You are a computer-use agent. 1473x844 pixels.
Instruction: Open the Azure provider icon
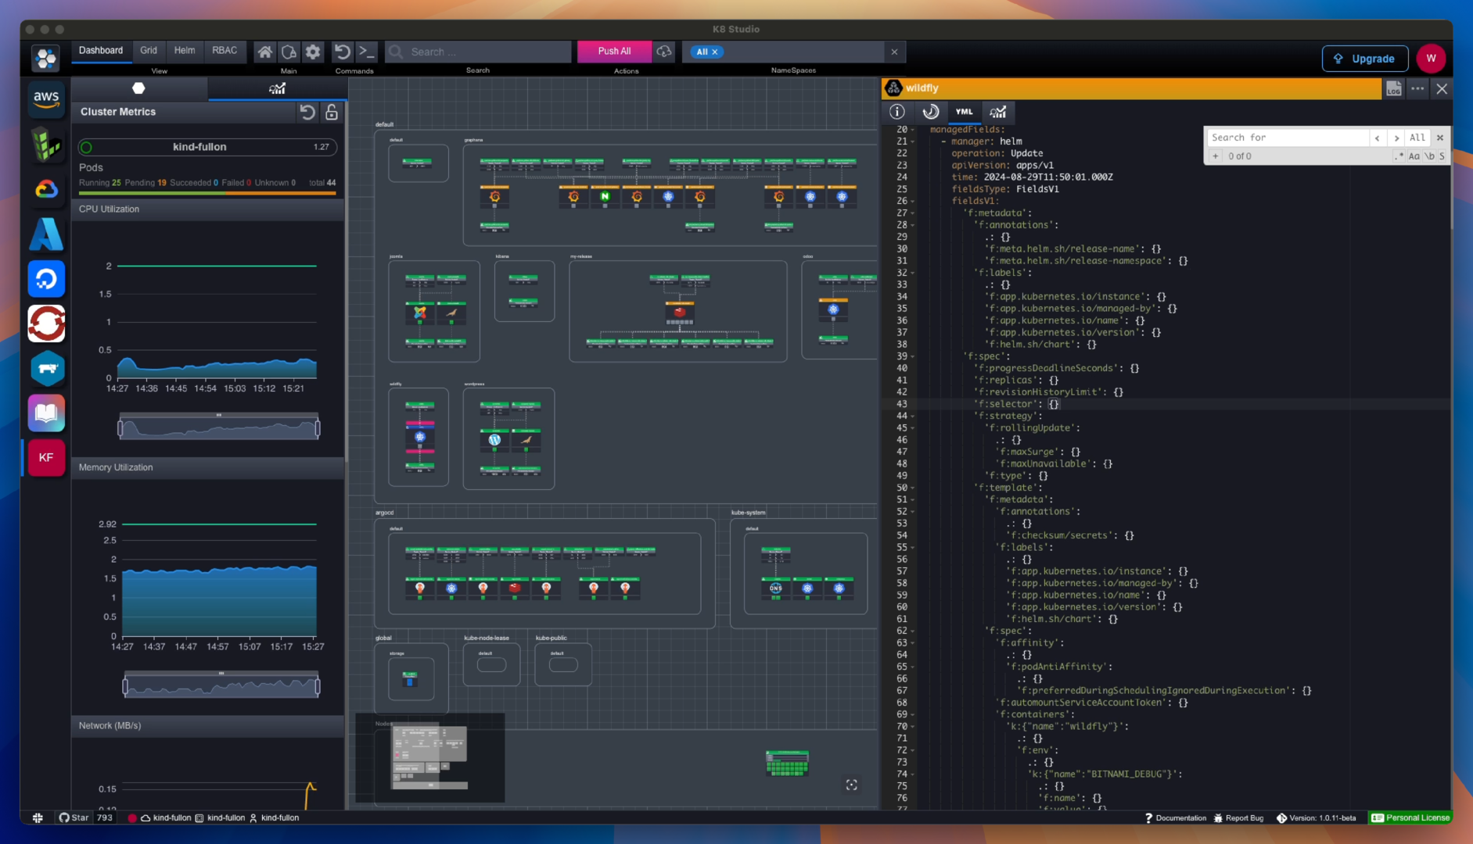pos(46,234)
